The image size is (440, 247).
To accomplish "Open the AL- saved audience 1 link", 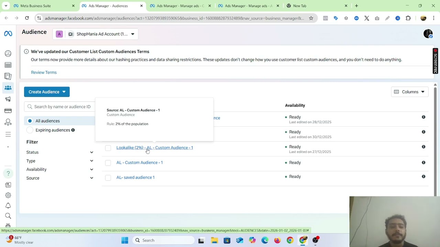I will [135, 177].
